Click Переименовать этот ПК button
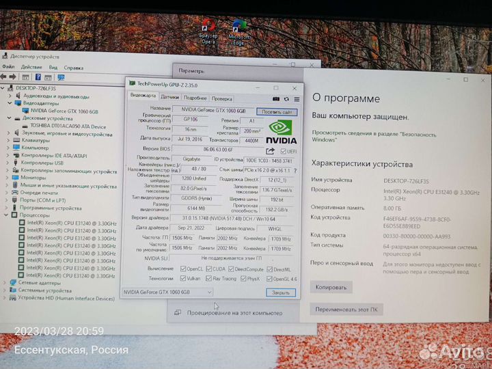 (346, 310)
